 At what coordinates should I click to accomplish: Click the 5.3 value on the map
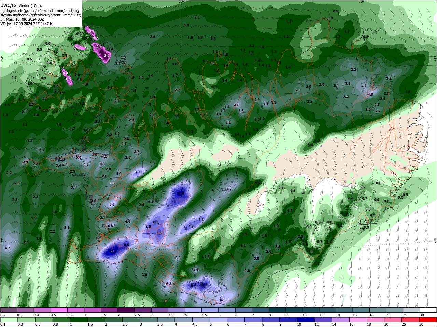169,284
